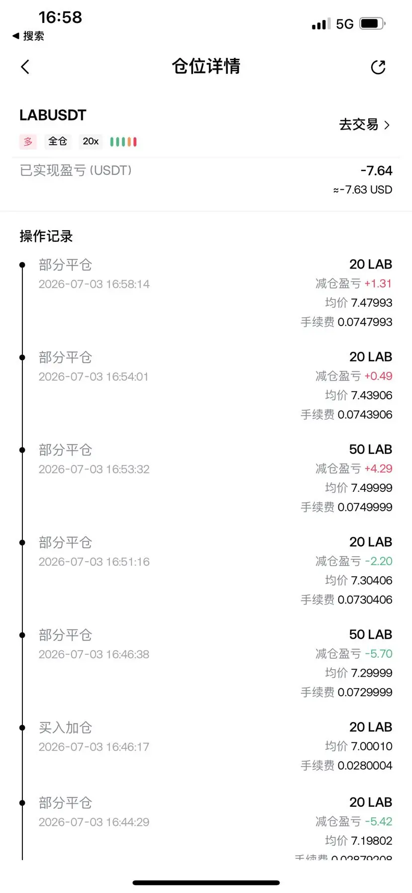Tap the 20x leverage tag

click(91, 142)
